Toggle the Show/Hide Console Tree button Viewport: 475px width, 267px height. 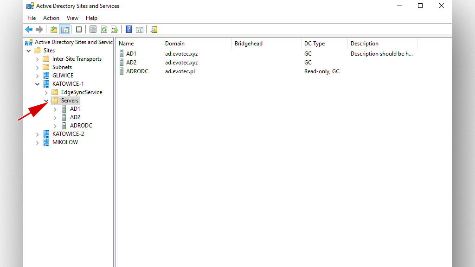65,29
